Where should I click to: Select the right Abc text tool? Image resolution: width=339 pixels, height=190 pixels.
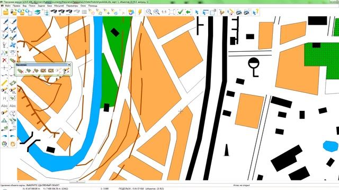click(x=13, y=106)
